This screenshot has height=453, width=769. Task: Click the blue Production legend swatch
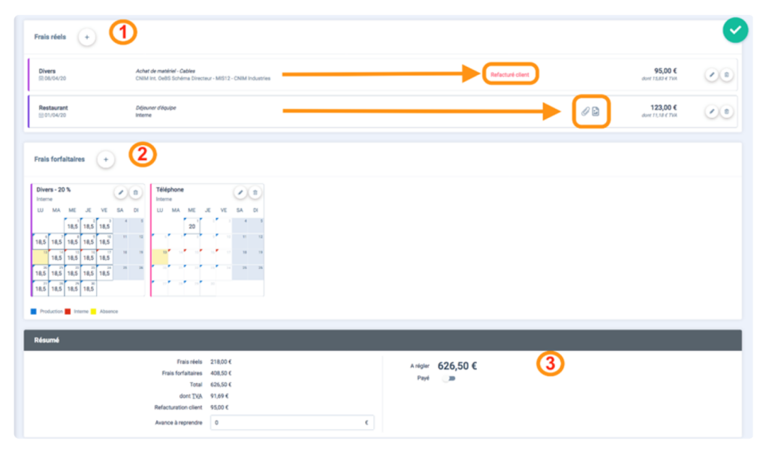34,311
